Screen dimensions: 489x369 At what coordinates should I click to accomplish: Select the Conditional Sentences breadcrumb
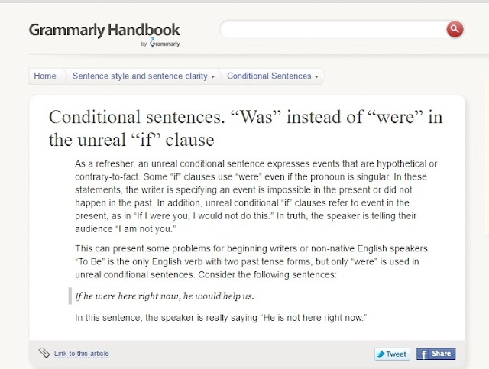269,76
